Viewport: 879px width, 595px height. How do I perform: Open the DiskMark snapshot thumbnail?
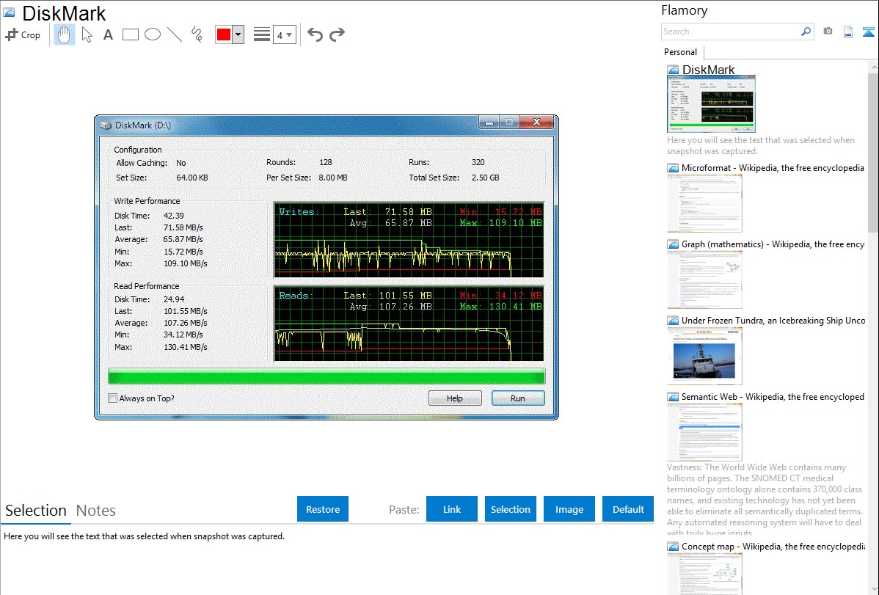(711, 103)
